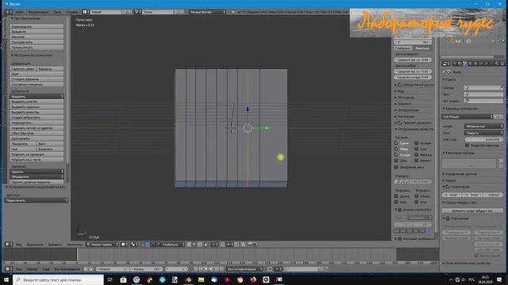Select face select mode icon
Screen dimensions: 508x285
[200, 245]
